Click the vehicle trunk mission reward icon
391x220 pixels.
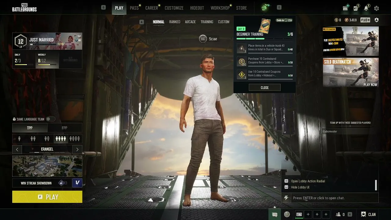[242, 49]
